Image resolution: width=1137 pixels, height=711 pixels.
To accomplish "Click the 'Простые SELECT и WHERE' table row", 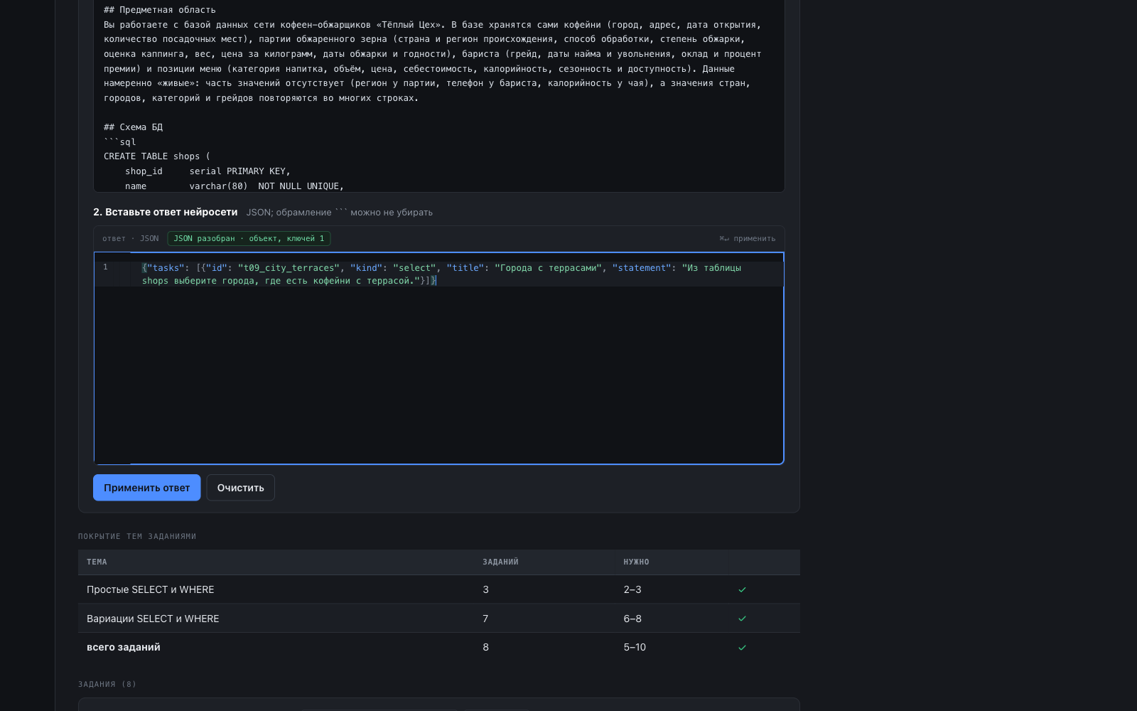I will 438,589.
